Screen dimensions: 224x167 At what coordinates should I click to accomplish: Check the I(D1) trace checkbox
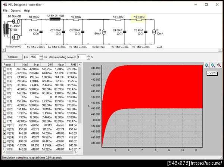pos(5,89)
